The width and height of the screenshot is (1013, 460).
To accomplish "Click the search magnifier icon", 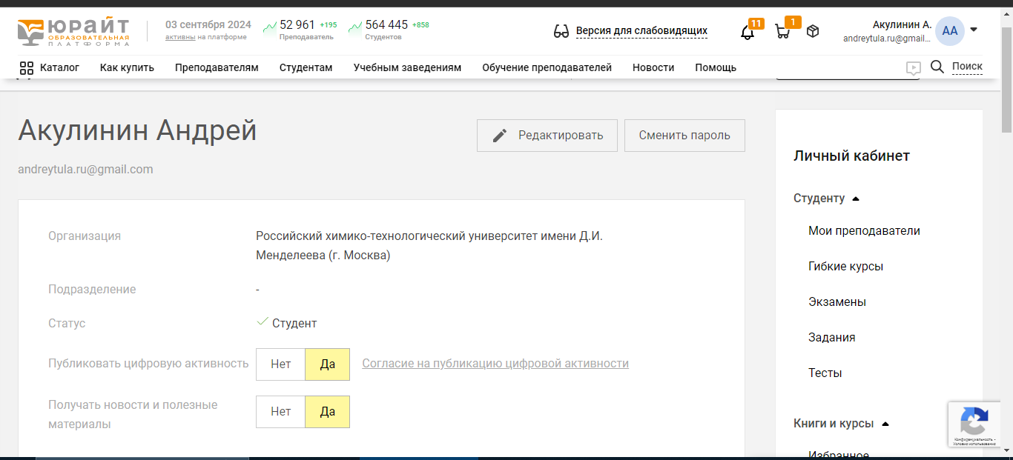I will coord(937,67).
